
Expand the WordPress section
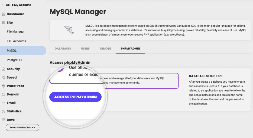coord(15,86)
